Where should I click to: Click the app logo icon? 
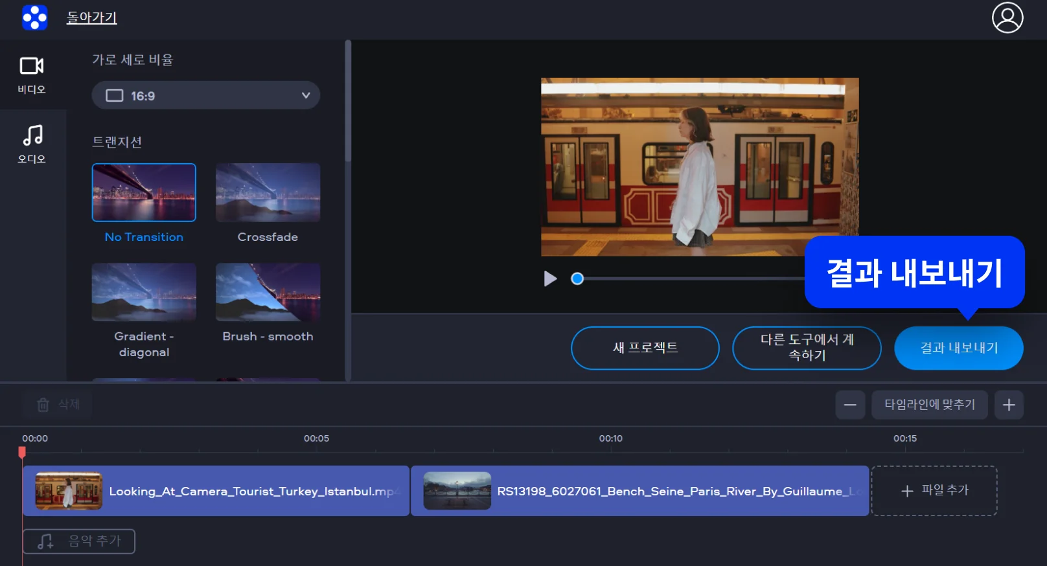[x=34, y=17]
